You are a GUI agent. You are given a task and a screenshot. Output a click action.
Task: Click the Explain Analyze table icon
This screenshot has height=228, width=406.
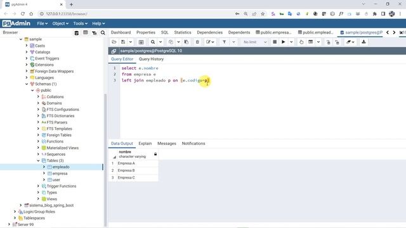point(310,42)
